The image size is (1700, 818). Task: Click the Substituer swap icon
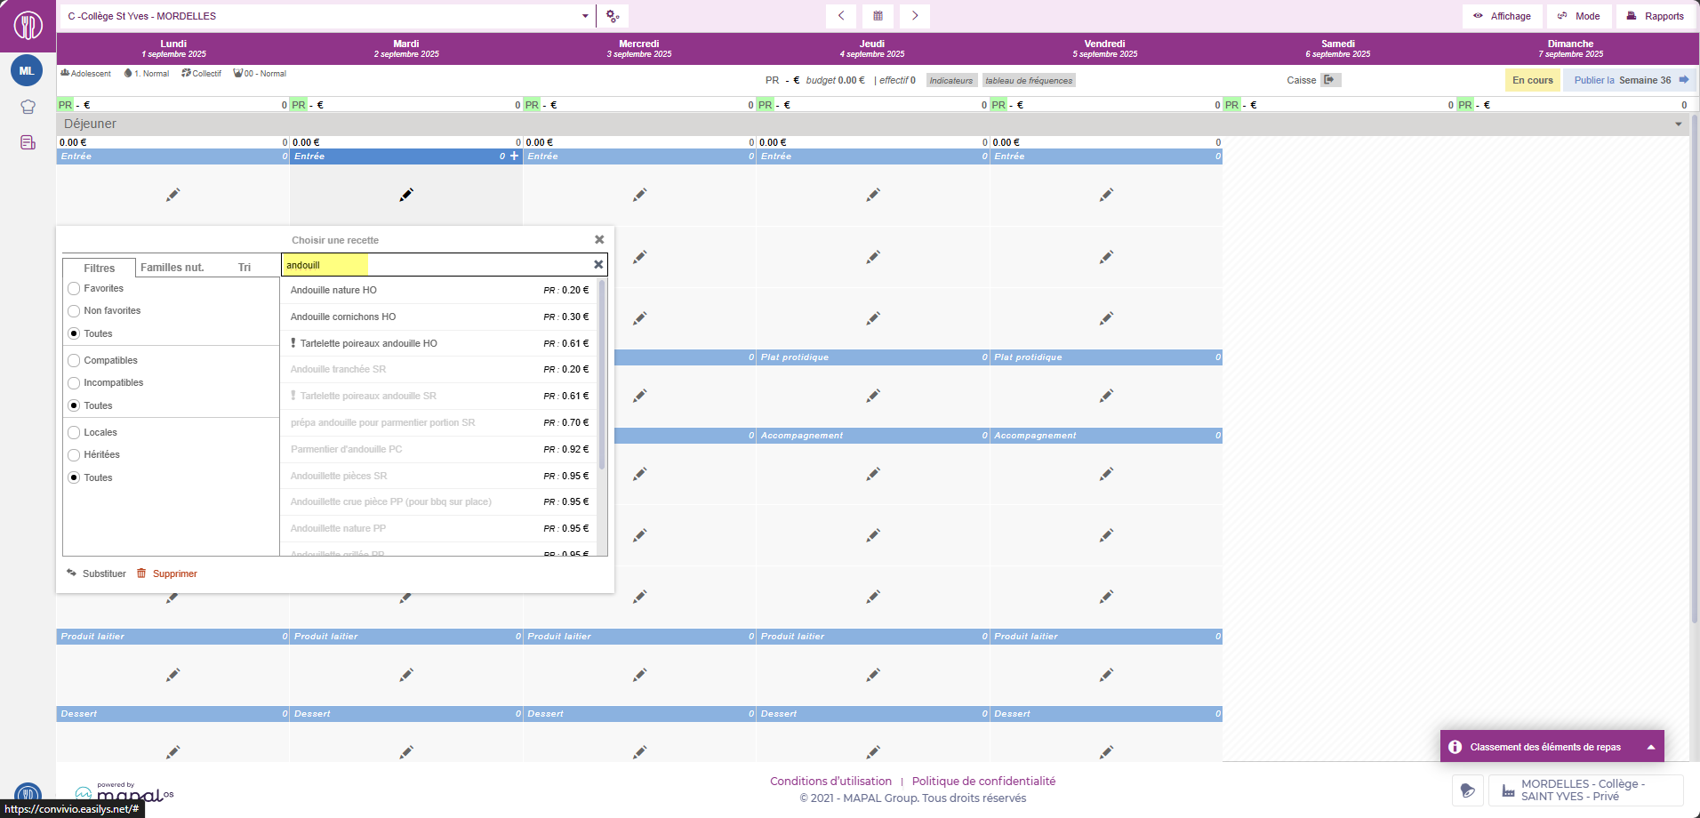pos(72,573)
